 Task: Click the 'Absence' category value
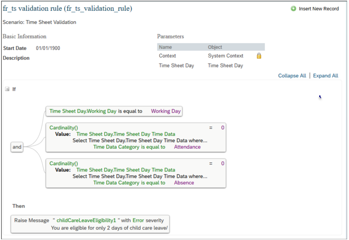(x=184, y=183)
